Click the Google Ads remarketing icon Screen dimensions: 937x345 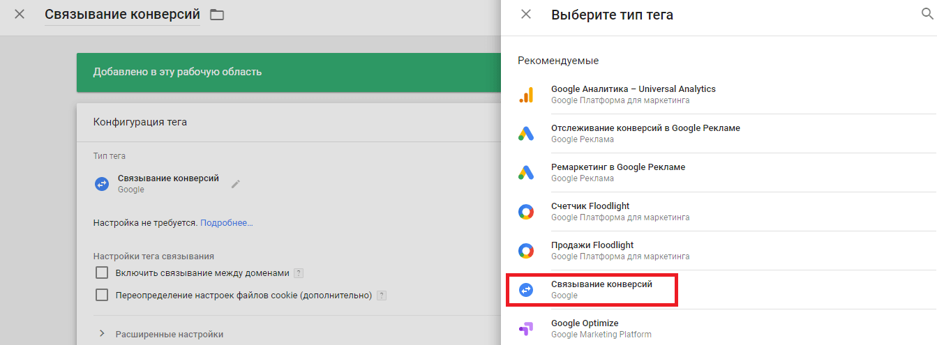point(526,173)
